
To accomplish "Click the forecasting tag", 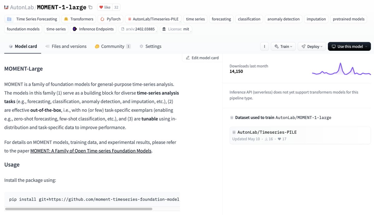I will 221,19.
